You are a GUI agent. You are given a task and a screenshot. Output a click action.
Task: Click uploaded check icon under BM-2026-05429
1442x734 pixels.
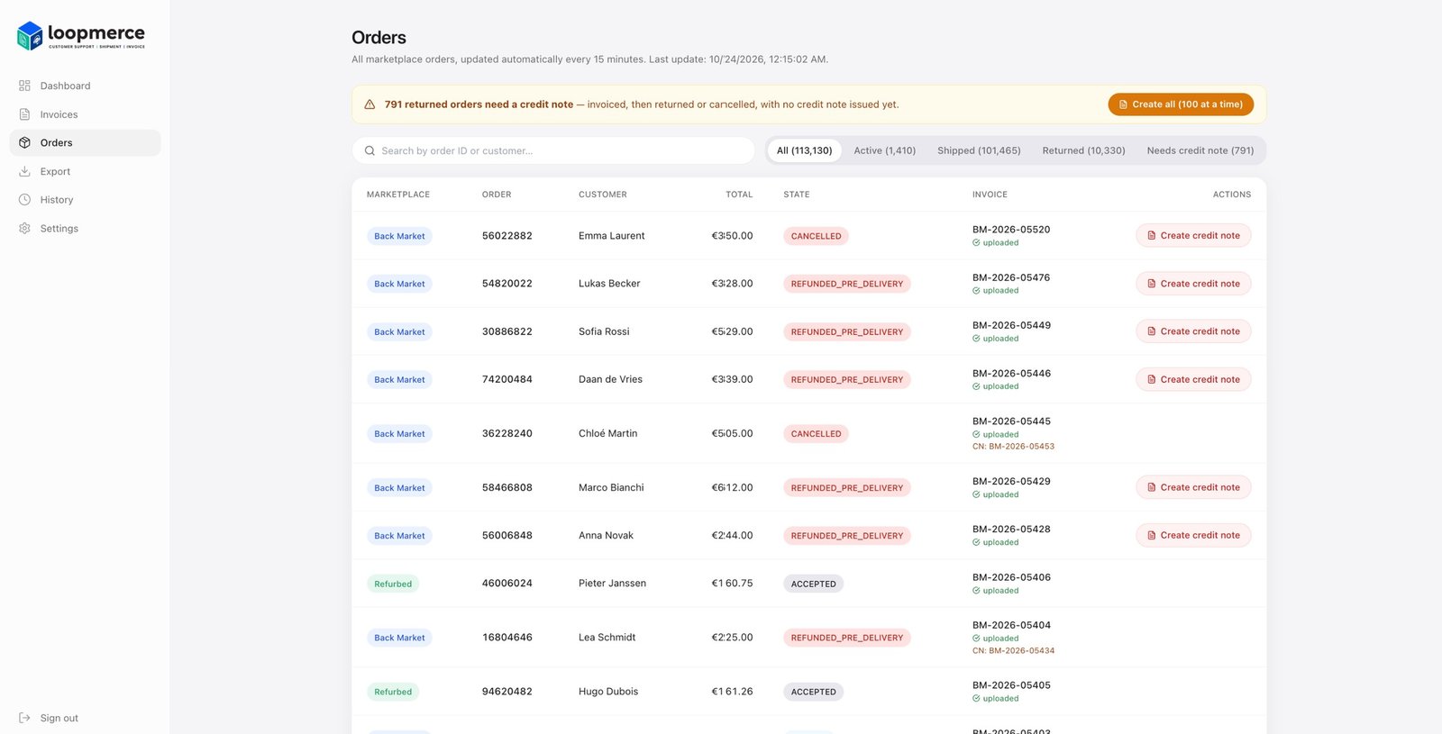[x=976, y=494]
